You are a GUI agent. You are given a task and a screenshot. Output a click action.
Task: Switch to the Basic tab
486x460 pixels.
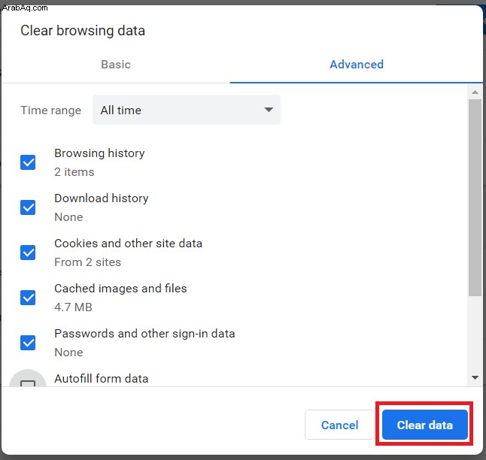(116, 65)
